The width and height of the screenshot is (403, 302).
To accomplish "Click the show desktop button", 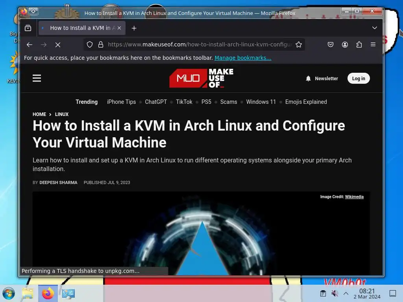I will 393,293.
